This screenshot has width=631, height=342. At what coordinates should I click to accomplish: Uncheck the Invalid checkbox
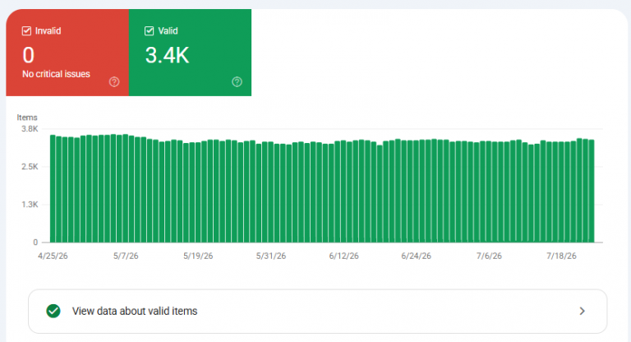[x=26, y=31]
